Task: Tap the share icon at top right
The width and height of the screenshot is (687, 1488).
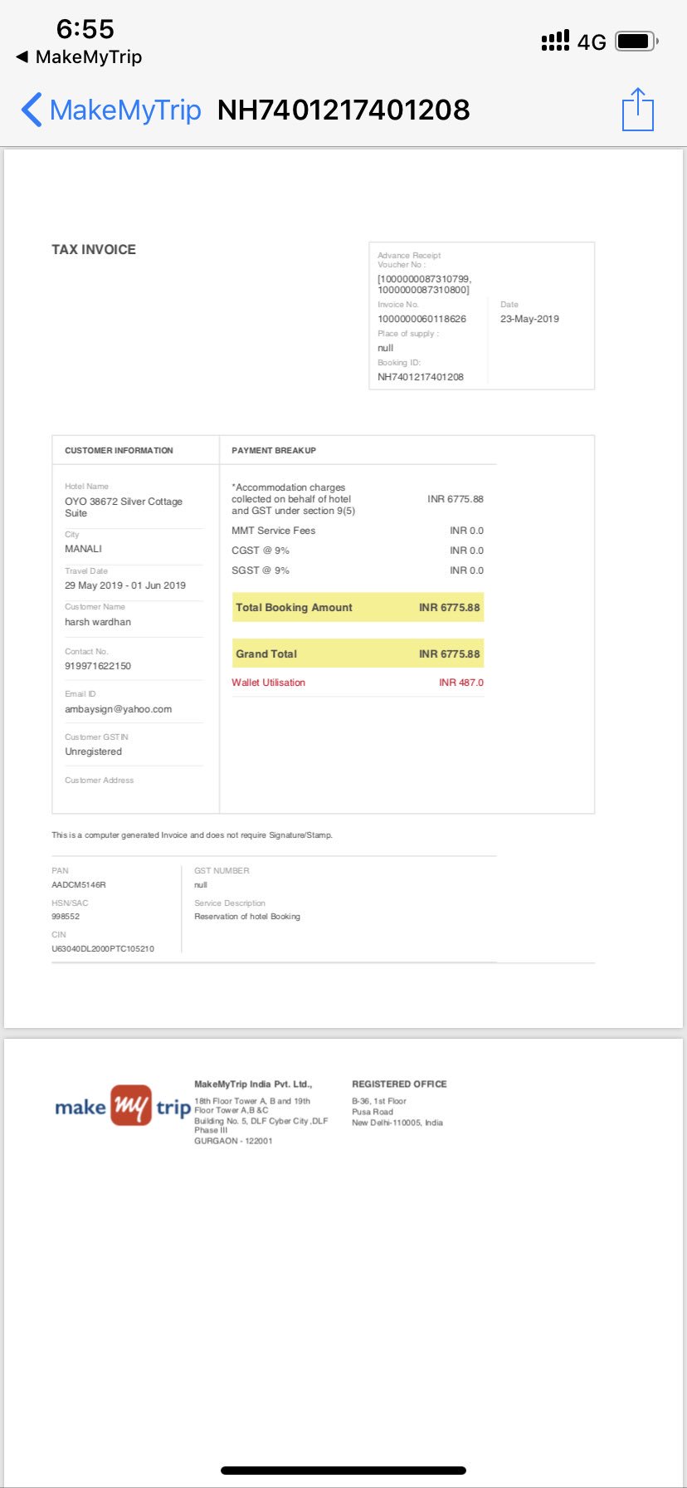Action: (x=638, y=109)
